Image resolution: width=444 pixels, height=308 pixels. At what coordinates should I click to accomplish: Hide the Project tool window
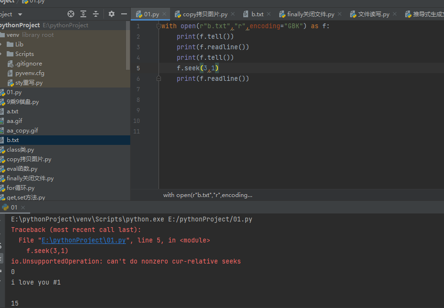124,14
